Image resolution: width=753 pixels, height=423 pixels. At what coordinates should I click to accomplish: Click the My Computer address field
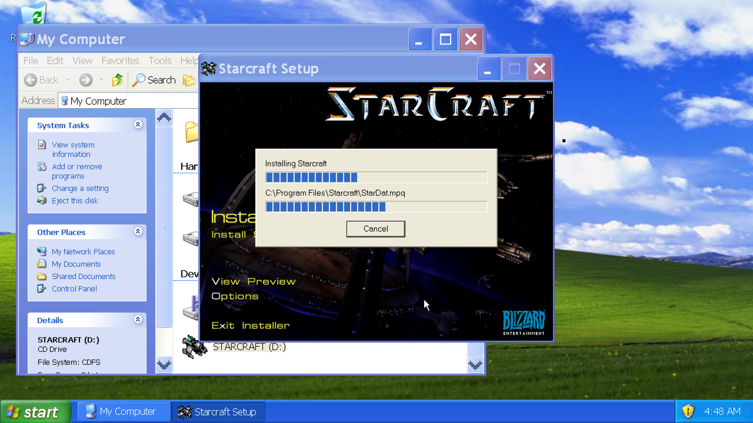point(128,101)
